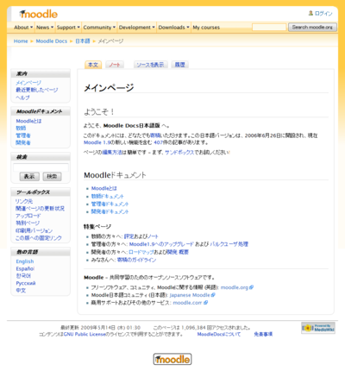This screenshot has height=371, width=345.
Task: Switch language to Español
Action: pos(25,268)
